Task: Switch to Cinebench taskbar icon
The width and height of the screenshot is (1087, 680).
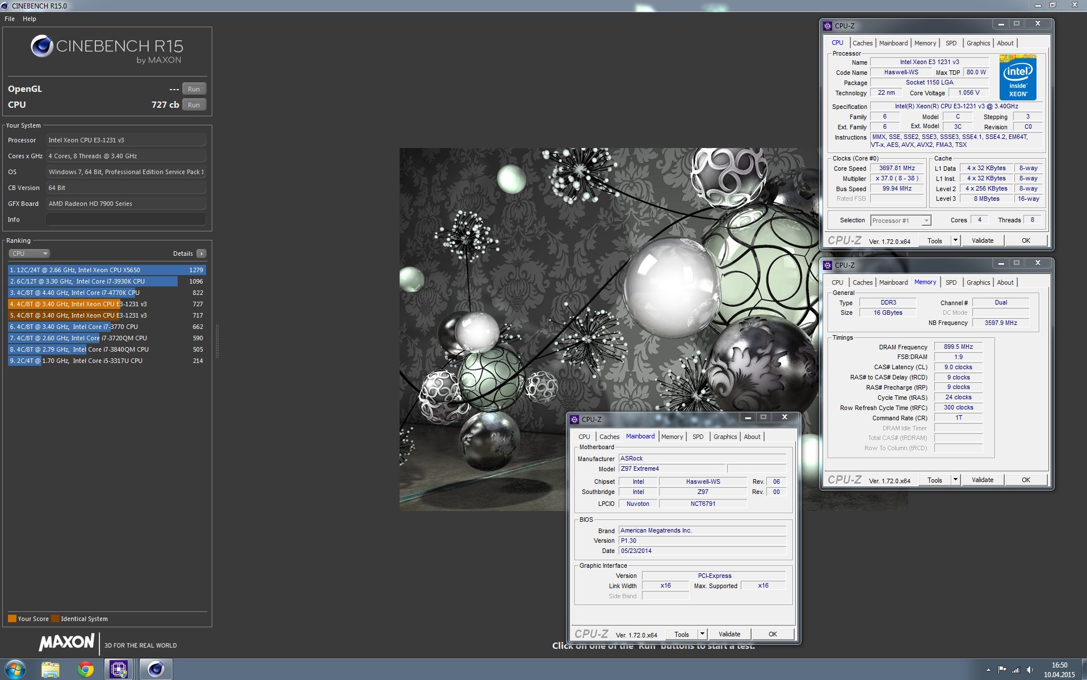Action: click(156, 669)
